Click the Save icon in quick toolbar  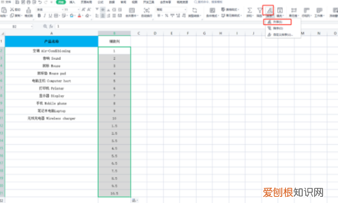[x=17, y=2]
